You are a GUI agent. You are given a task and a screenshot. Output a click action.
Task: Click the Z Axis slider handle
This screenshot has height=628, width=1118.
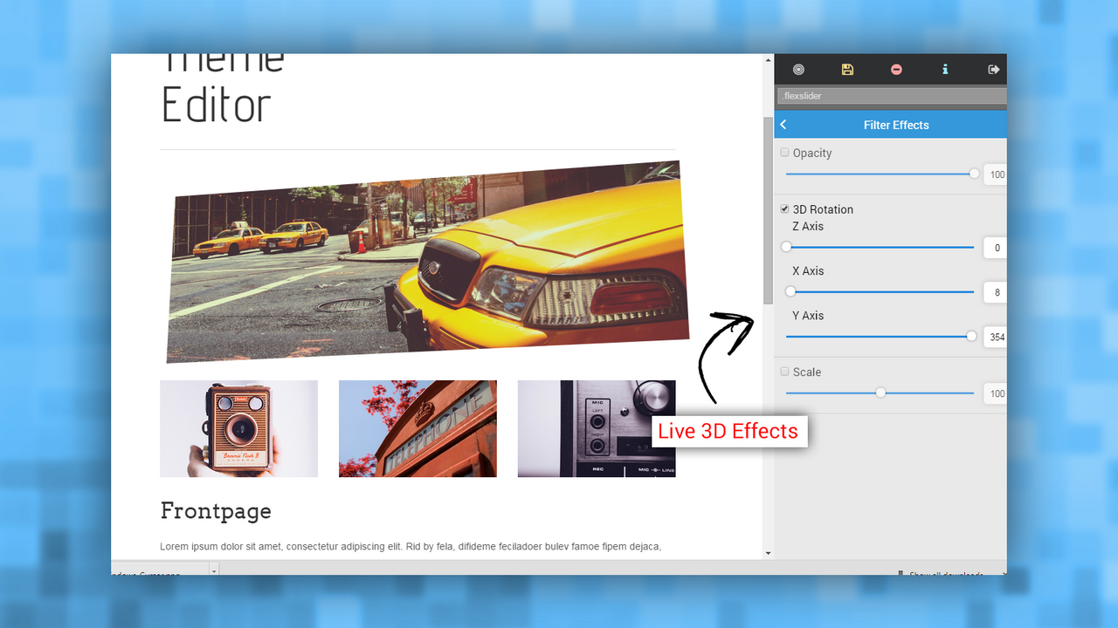click(786, 247)
